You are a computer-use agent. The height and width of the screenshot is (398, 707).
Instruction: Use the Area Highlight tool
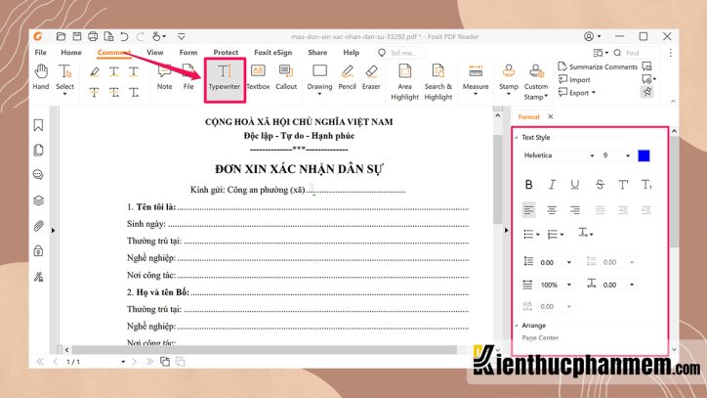tap(404, 82)
